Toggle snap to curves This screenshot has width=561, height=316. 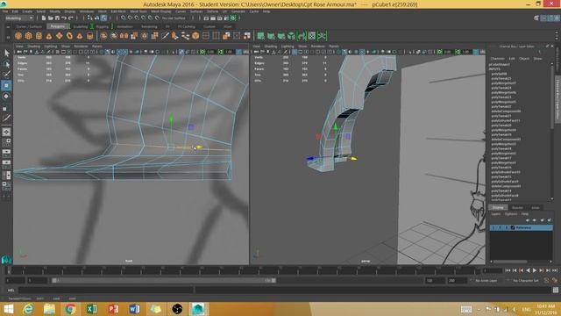131,18
